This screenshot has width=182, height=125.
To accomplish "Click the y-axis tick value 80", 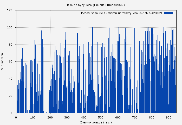I will (11, 45).
